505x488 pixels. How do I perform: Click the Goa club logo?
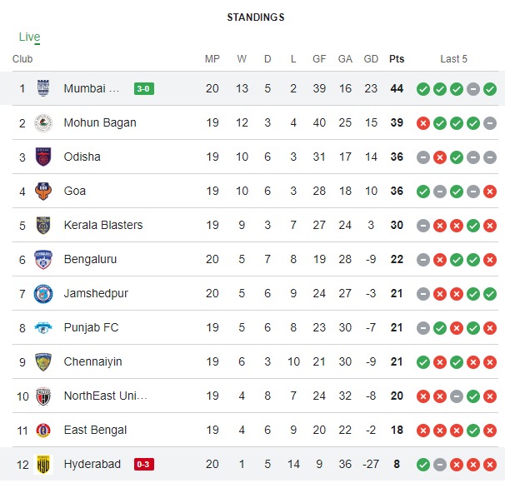(42, 191)
